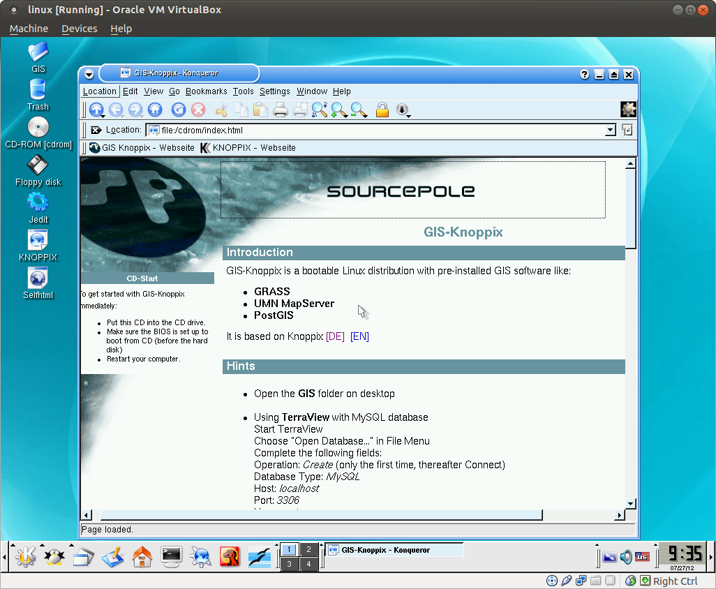Open the CD-ROM [cdrom] desktop icon
Screen dimensions: 716x589
pos(38,133)
